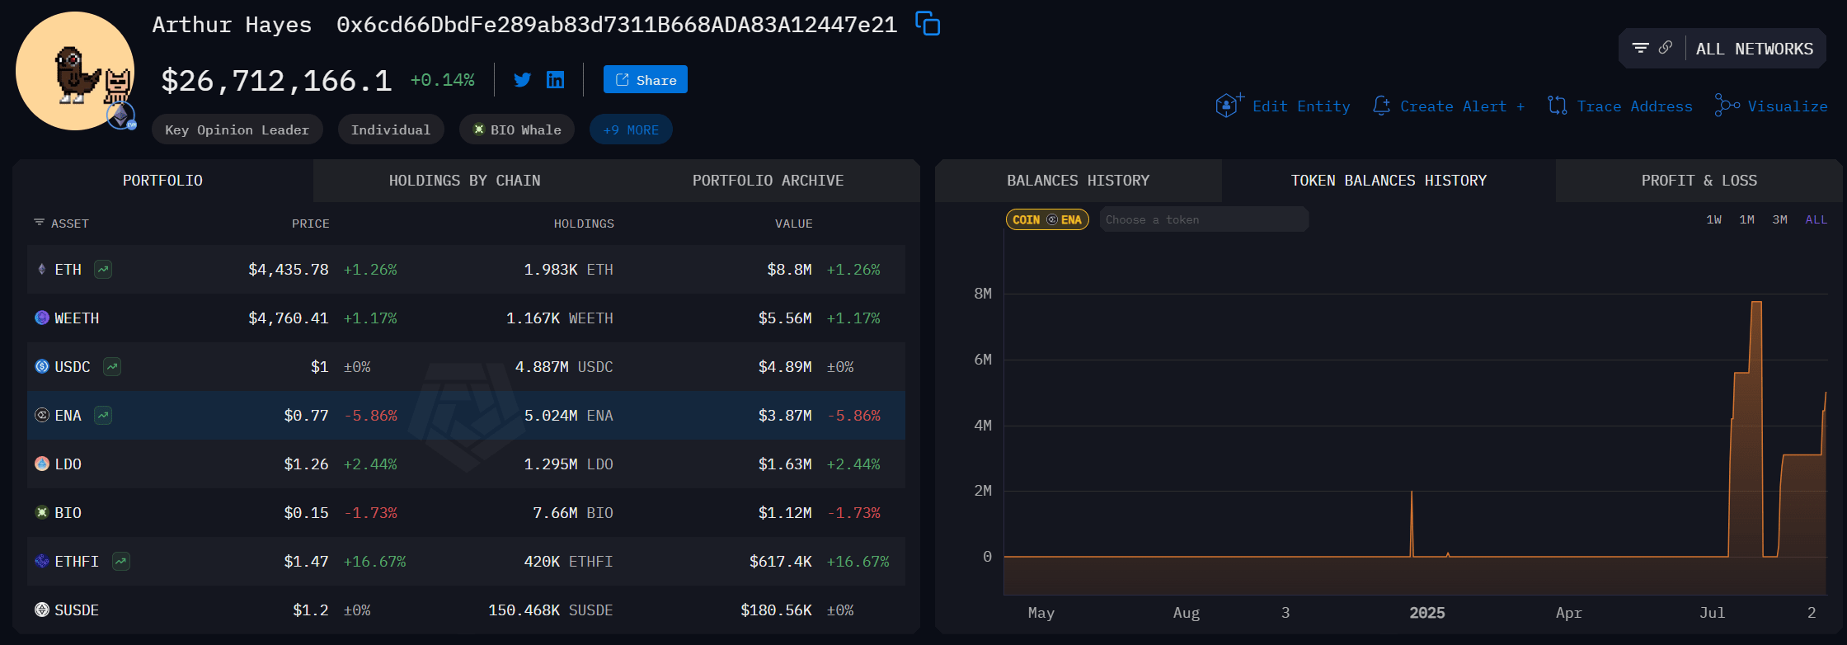Switch to the BALANCES HISTORY tab
This screenshot has height=645, width=1847.
tap(1079, 181)
